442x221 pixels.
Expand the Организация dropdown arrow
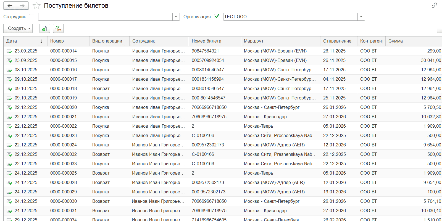click(361, 17)
